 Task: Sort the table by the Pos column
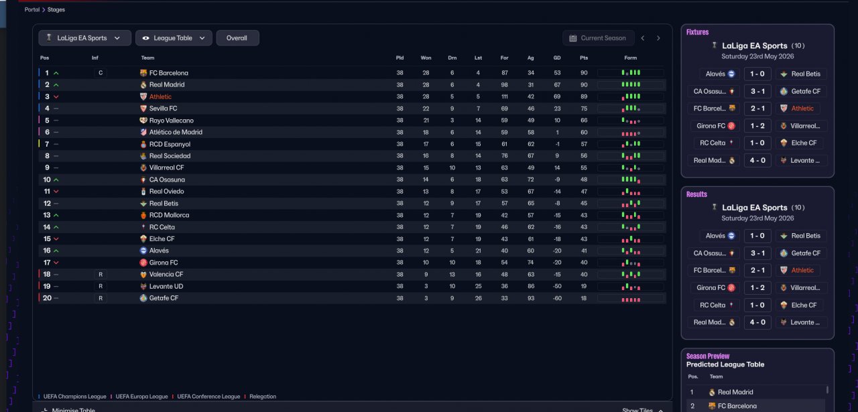point(44,58)
